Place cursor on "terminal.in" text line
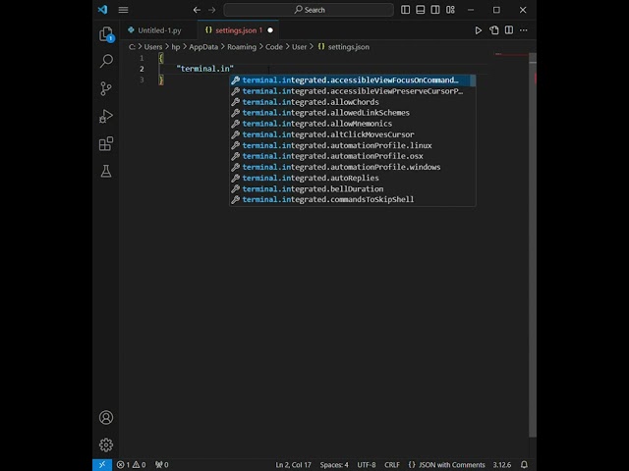The height and width of the screenshot is (471, 629). 205,69
